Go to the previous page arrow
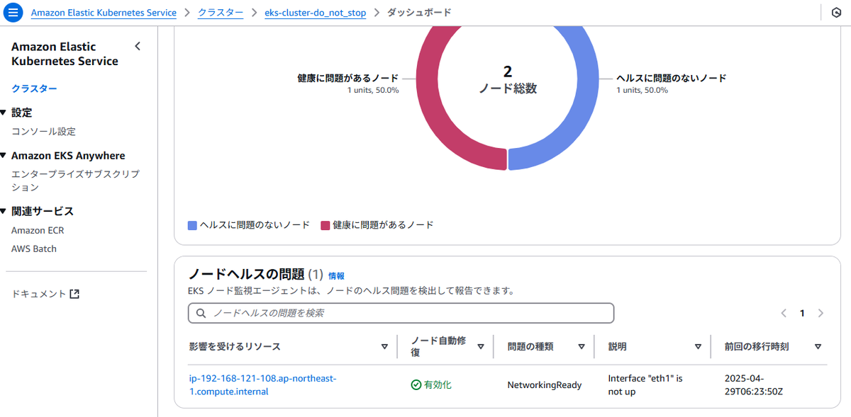Screen dimensions: 851x417 click(x=784, y=313)
